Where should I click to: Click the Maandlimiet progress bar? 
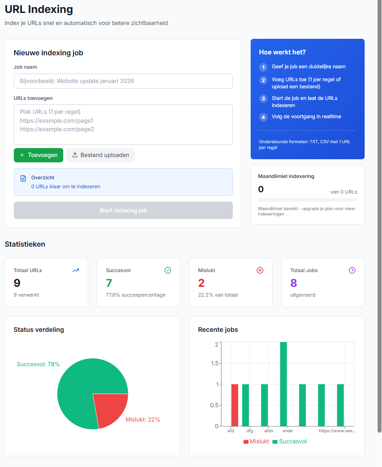(x=307, y=199)
